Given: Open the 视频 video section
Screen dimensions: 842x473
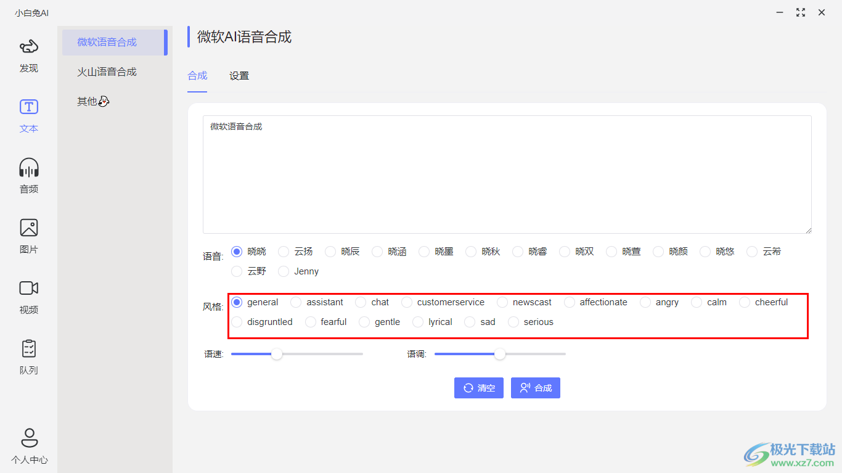Looking at the screenshot, I should pos(29,297).
